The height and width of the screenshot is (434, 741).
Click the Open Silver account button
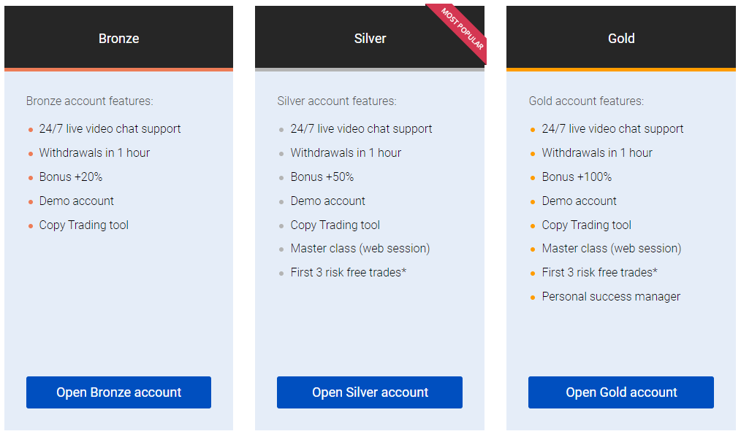click(x=370, y=392)
